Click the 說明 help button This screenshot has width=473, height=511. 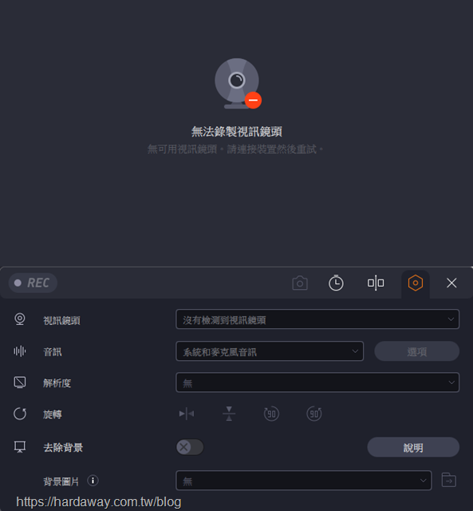click(x=413, y=447)
